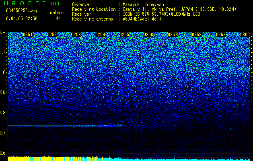Click the 1.0 frequency axis label
Screen dimensions: 253x161
coord(3,72)
